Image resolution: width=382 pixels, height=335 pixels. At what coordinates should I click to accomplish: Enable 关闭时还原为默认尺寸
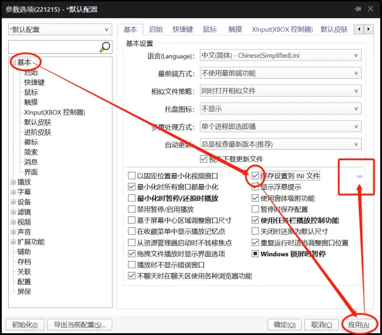(x=255, y=231)
